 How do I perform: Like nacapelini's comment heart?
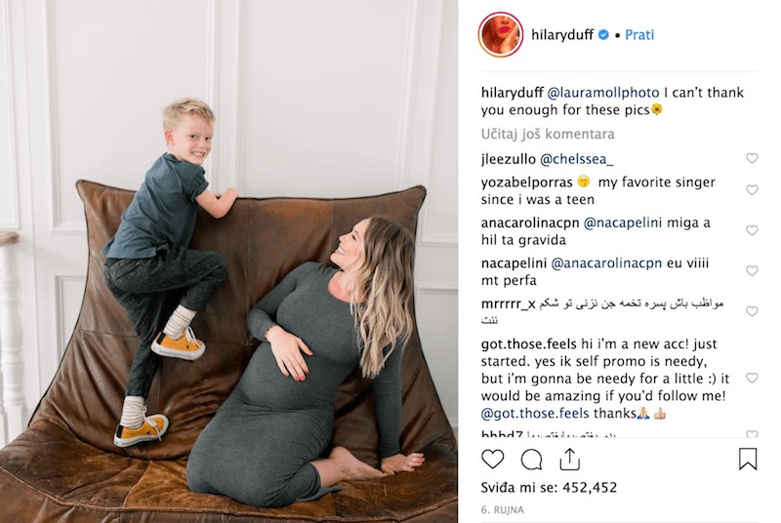click(x=752, y=270)
